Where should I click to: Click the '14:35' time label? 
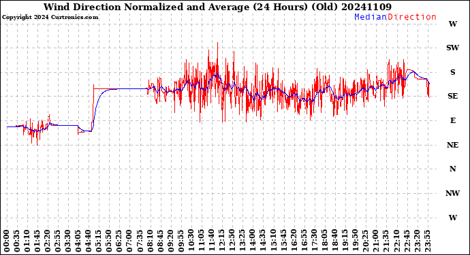click(262, 241)
